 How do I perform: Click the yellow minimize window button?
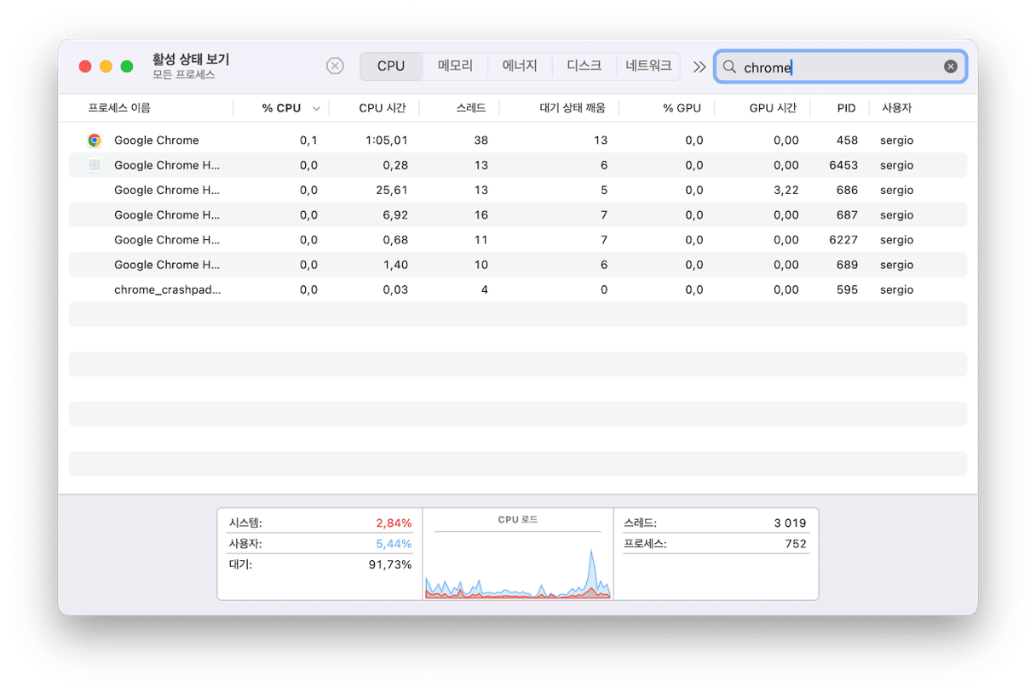tap(106, 66)
